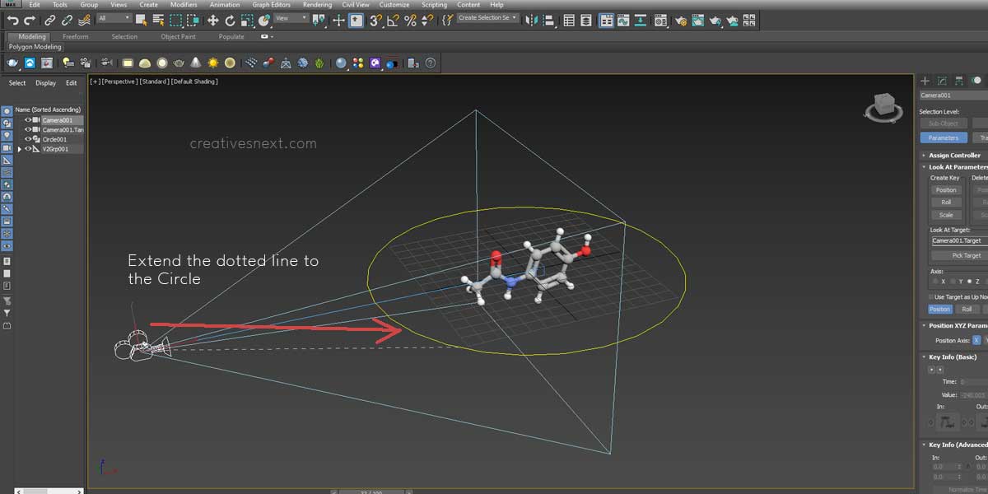Screen dimensions: 988x494
Task: Switch to the Freeform ribbon tab
Action: coord(77,36)
